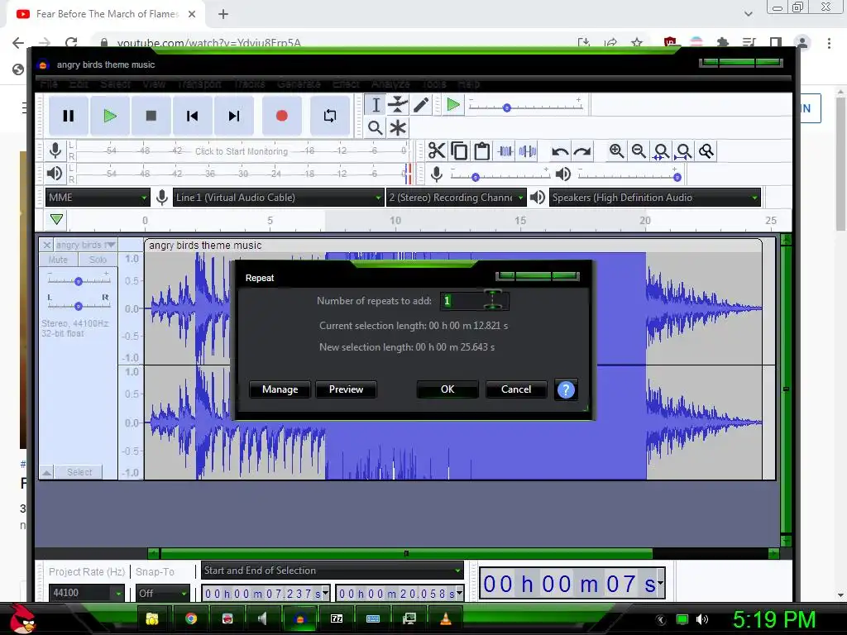This screenshot has width=847, height=635.
Task: Open the Snap-To Off dropdown
Action: 163,593
